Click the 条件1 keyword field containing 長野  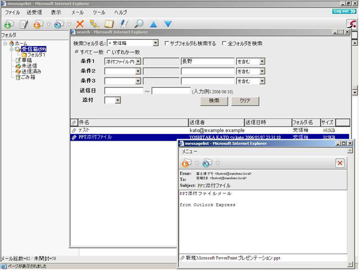point(208,61)
